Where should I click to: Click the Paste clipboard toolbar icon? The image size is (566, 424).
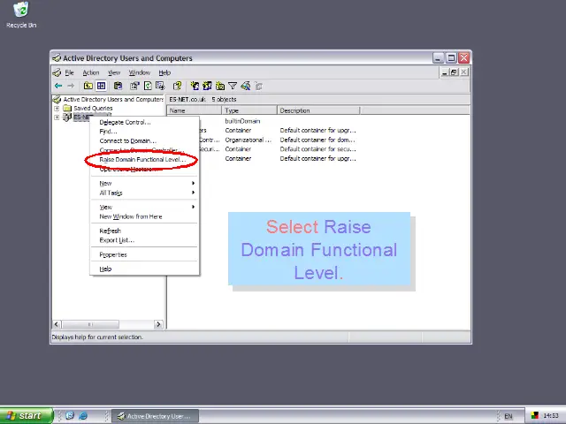click(x=118, y=86)
